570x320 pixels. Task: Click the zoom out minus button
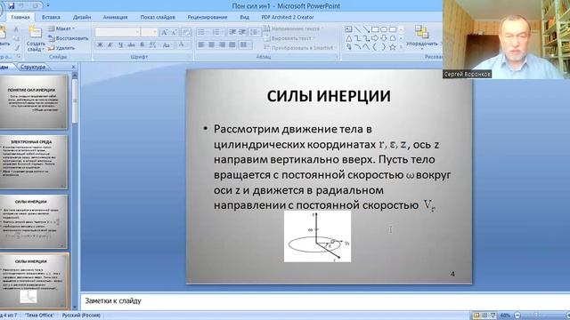pyautogui.click(x=517, y=316)
